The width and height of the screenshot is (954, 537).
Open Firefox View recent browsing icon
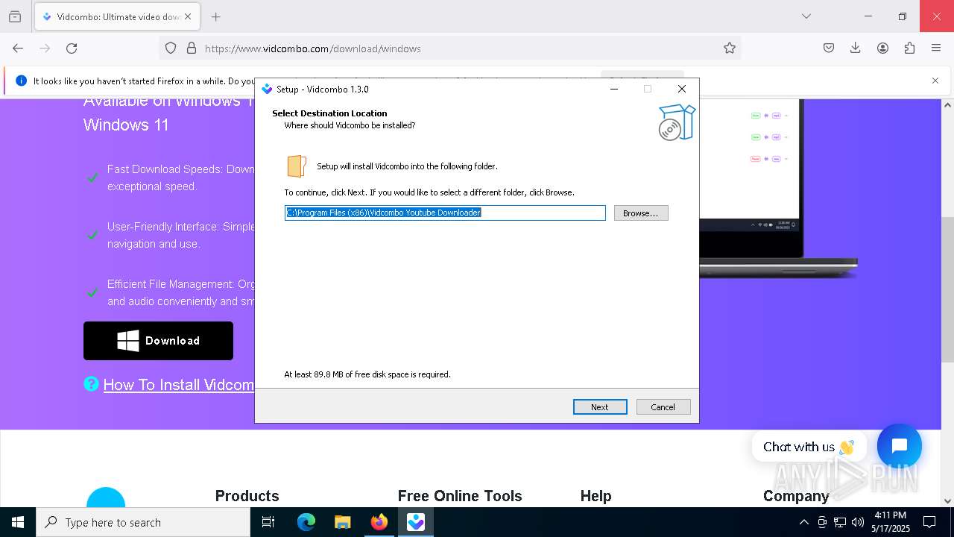click(15, 16)
